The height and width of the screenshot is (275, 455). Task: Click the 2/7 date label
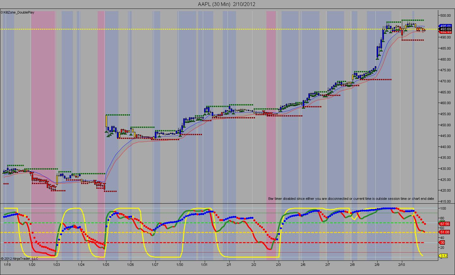[x=328, y=264]
